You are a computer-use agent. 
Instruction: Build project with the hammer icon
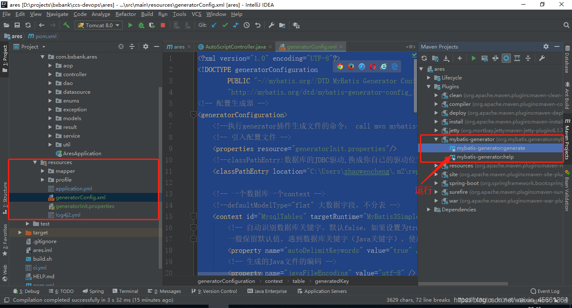coord(66,25)
